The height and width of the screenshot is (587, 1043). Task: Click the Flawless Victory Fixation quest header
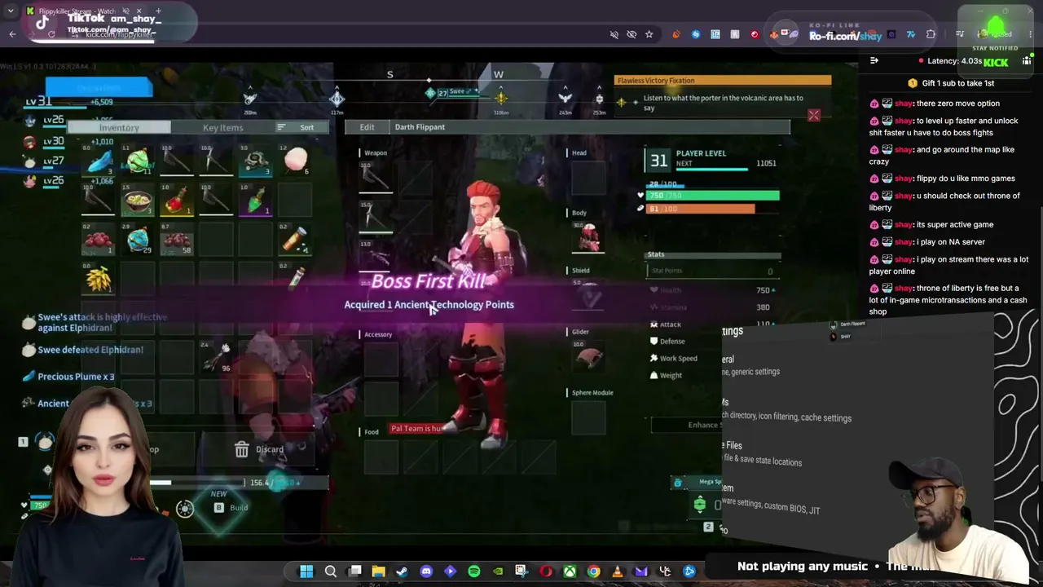[x=723, y=81]
